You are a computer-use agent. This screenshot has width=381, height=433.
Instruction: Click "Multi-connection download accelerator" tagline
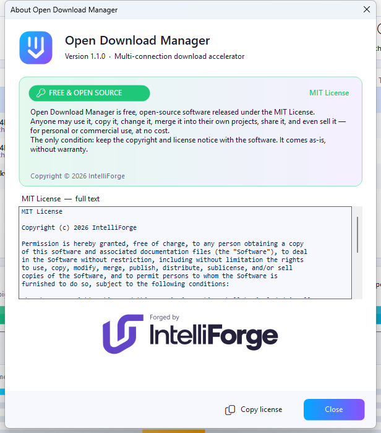(179, 56)
